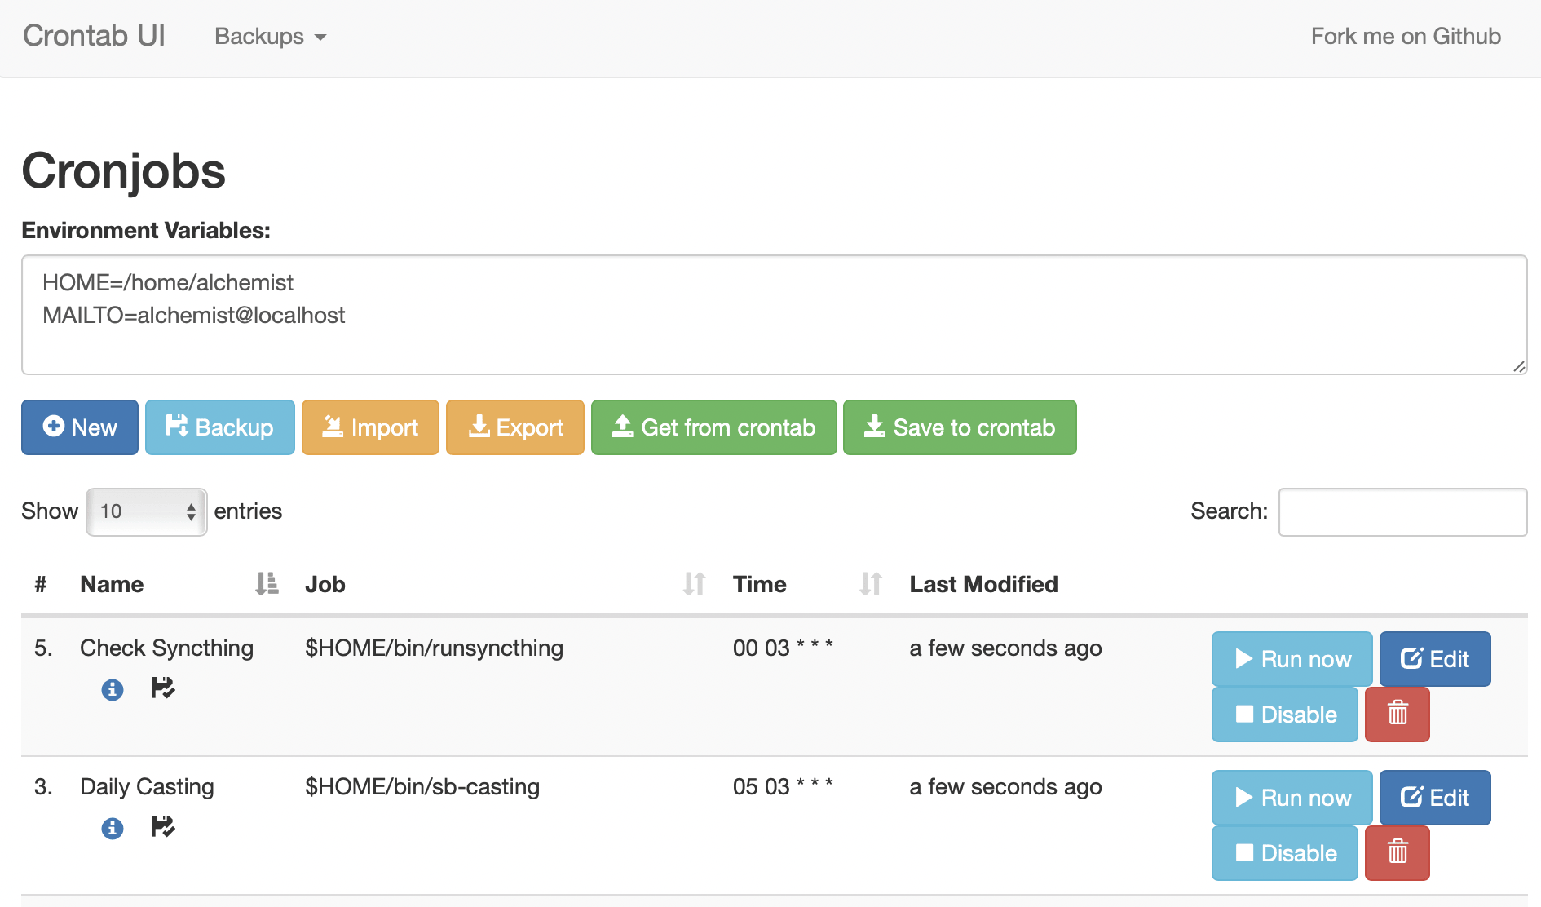Click the '$HOME/bin/sb-casting' job cell
The image size is (1541, 907).
point(422,786)
